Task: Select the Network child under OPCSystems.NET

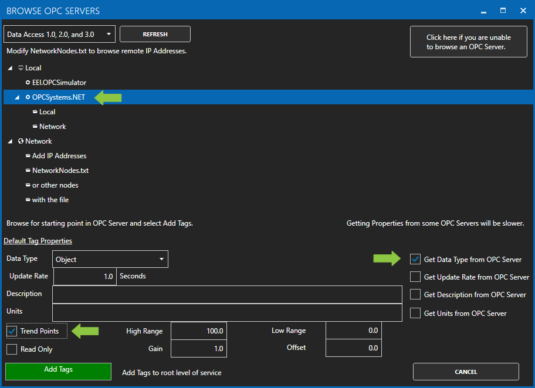Action: (52, 127)
